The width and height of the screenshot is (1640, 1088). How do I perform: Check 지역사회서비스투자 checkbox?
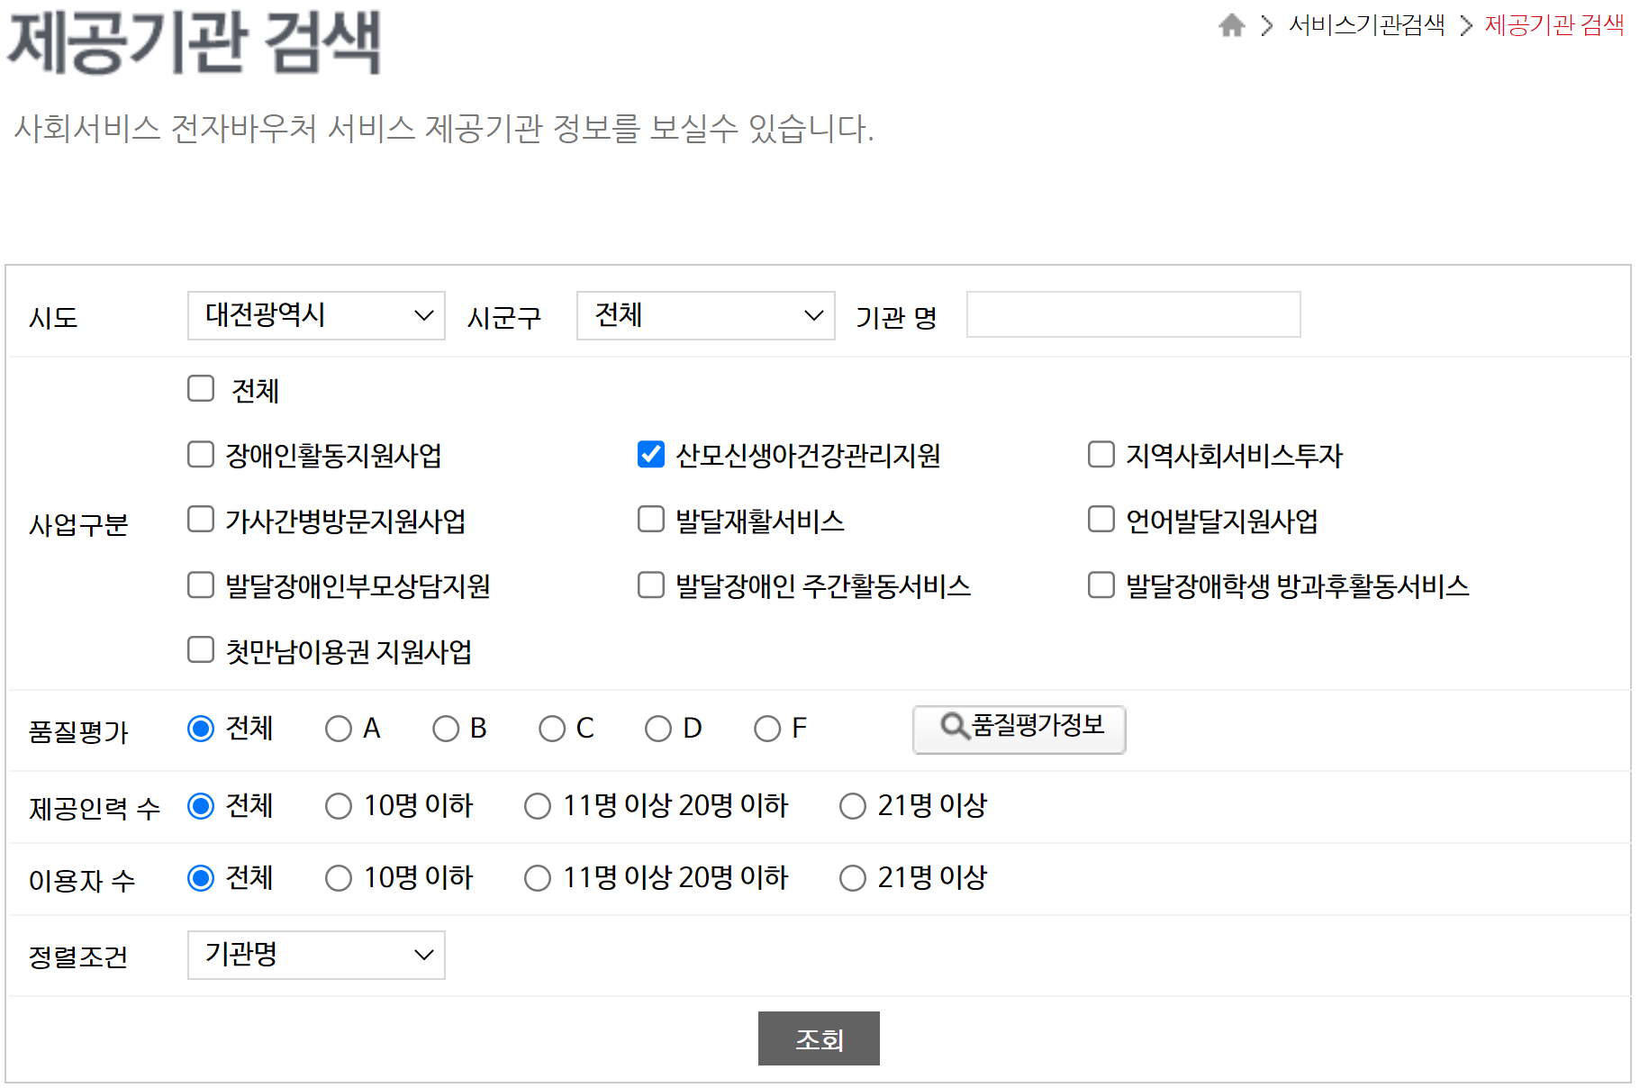[x=1101, y=454]
